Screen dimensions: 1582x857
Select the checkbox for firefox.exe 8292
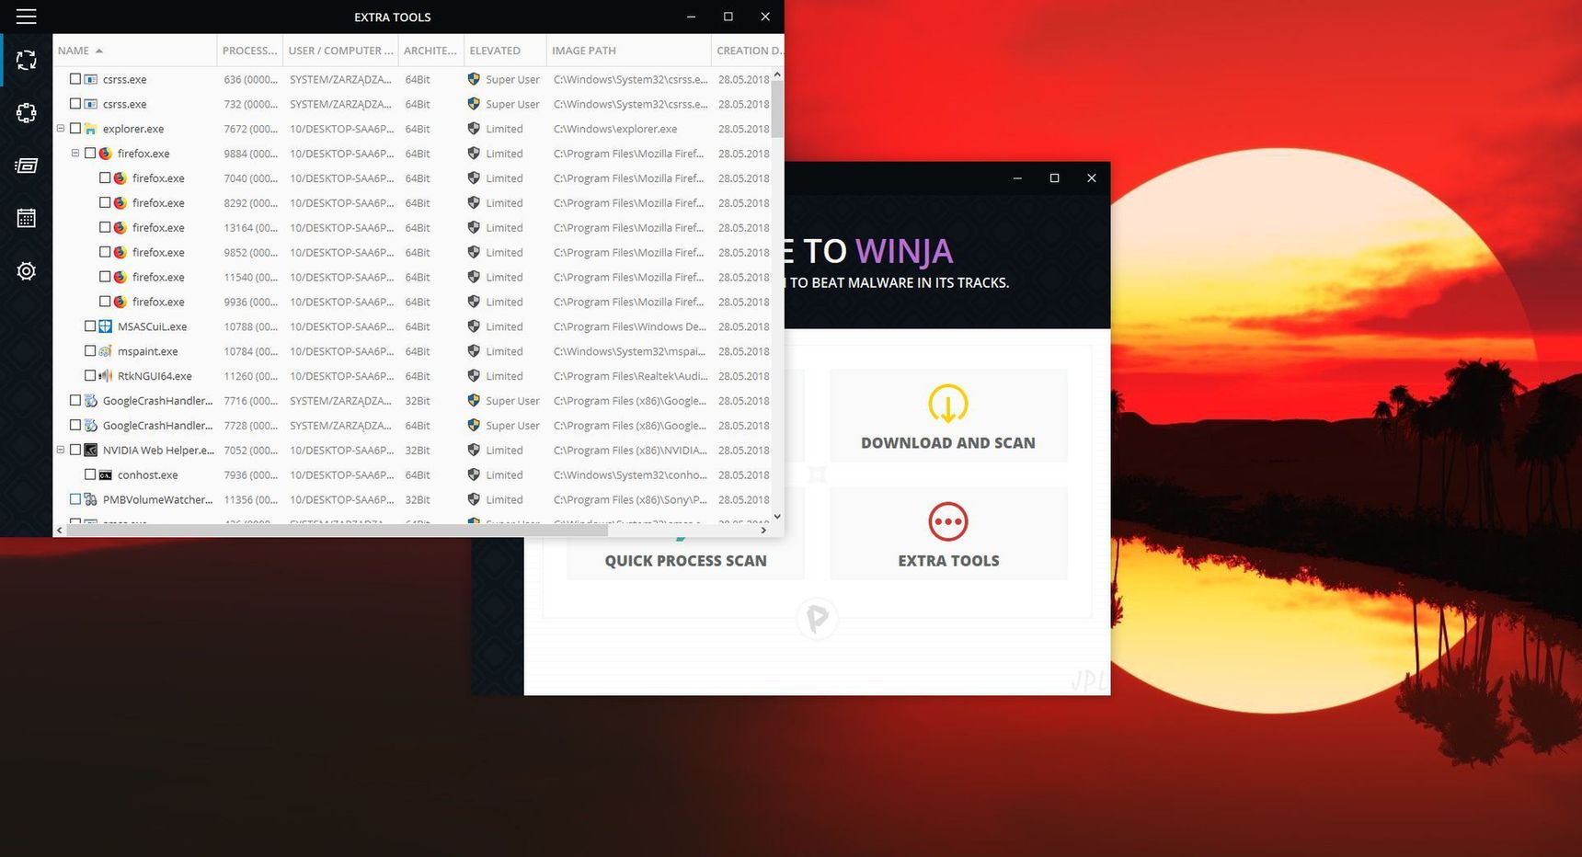[x=105, y=202]
